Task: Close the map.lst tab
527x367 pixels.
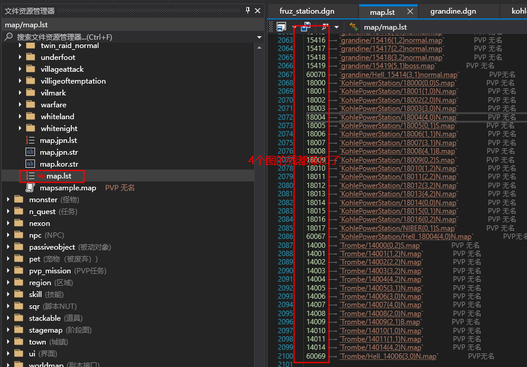Action: click(410, 12)
